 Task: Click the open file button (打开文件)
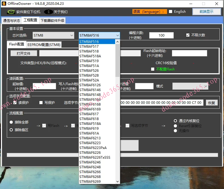coord(24,53)
